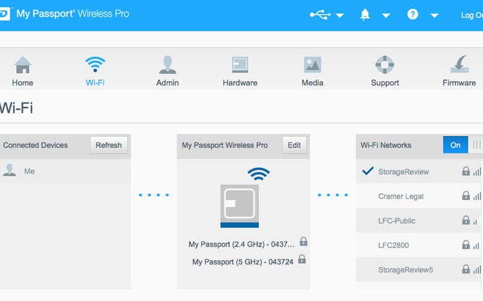483x301 pixels.
Task: Select the Wi-Fi signal icon tab
Action: coord(95,64)
